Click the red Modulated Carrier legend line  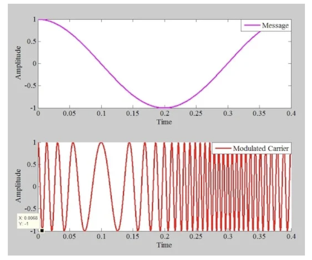[x=223, y=148]
